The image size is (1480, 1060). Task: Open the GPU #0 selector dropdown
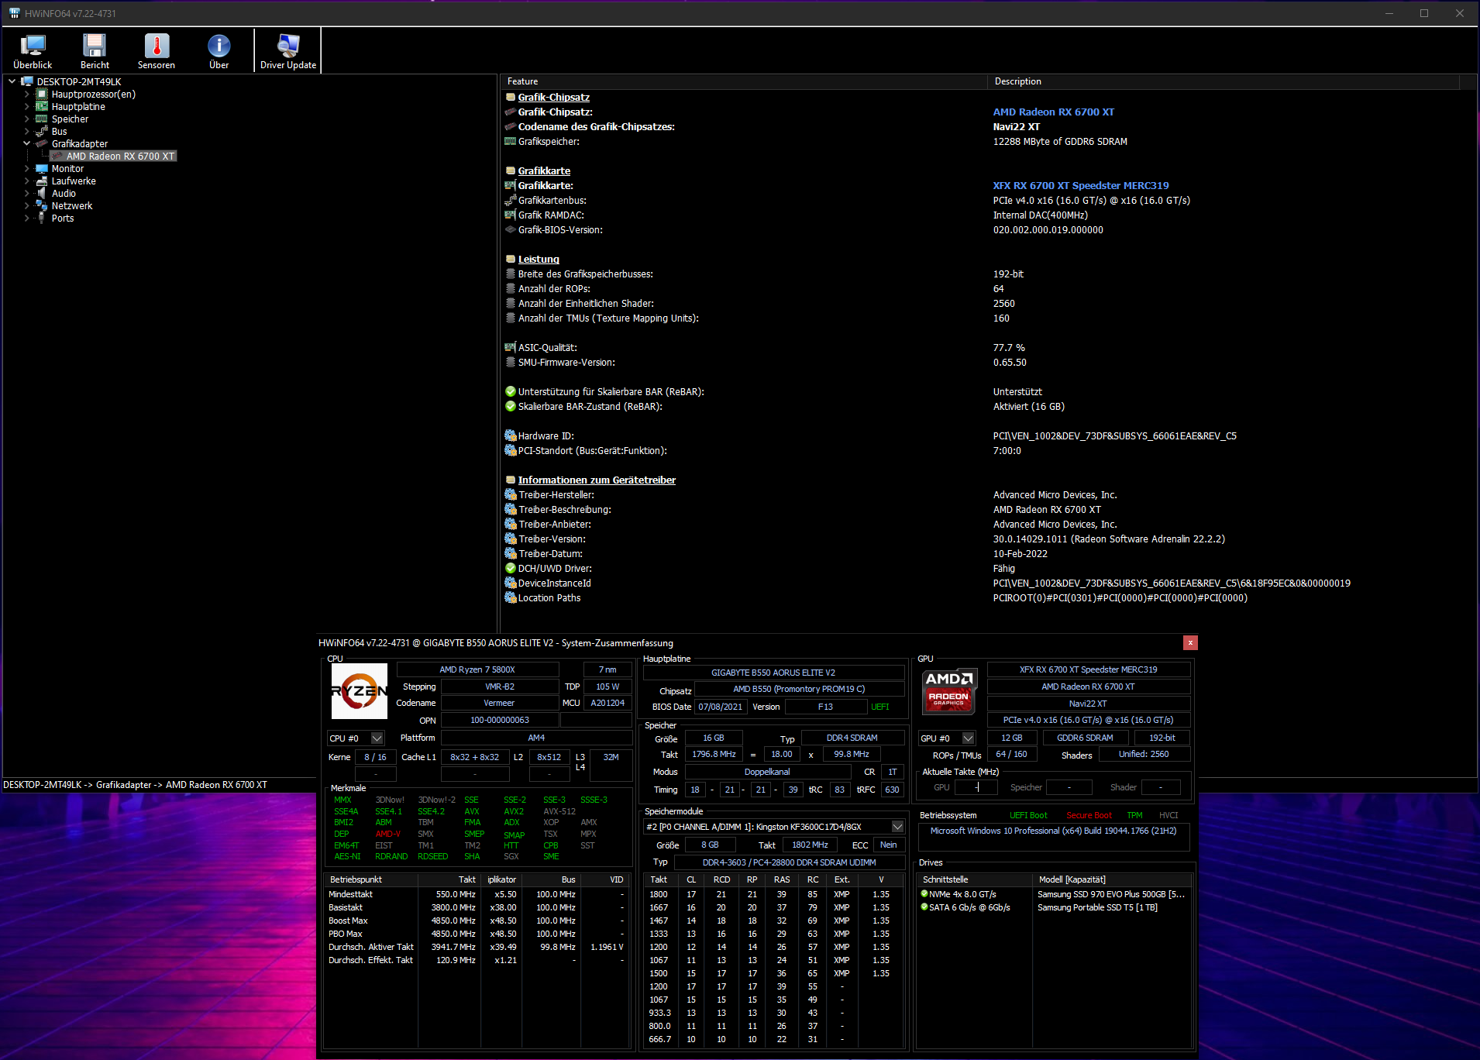[968, 738]
